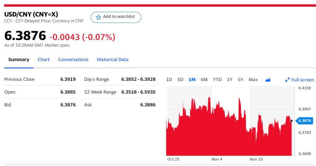Image resolution: width=316 pixels, height=166 pixels.
Task: Show the 1Y chart range
Action: [x=230, y=80]
